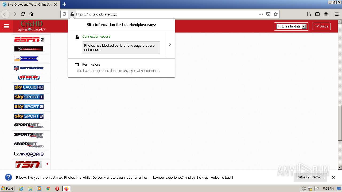Open the Fixtures by date dropdown
Screen dimensions: 342x192
point(291,26)
